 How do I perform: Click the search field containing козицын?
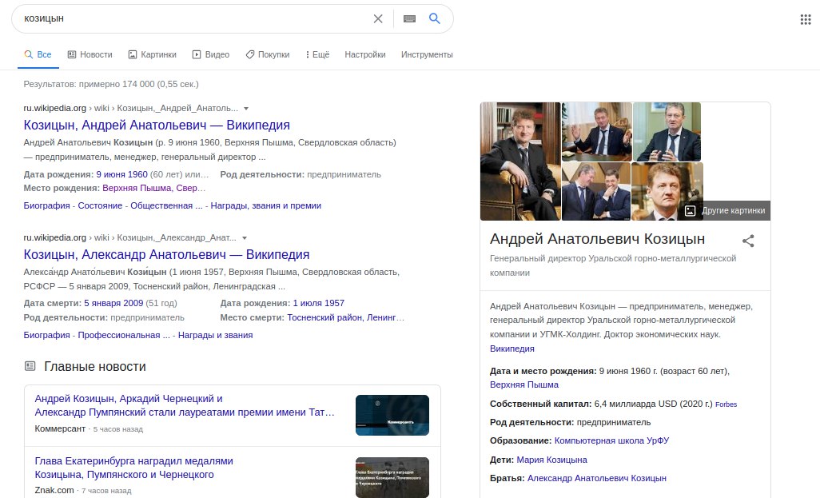[x=193, y=19]
